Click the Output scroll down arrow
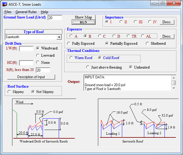Screen dimensions: 183x155 pyautogui.click(x=174, y=88)
